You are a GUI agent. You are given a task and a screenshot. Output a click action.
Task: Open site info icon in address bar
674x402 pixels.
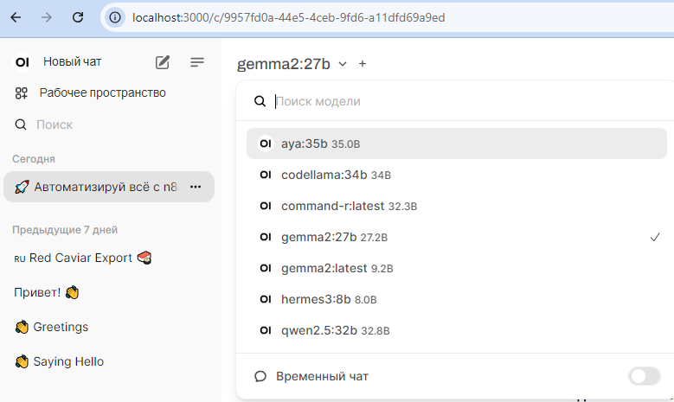[115, 17]
